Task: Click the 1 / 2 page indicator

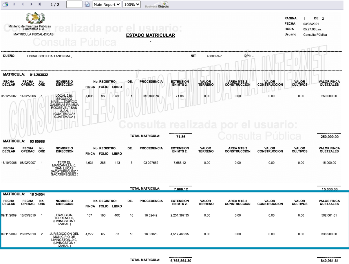Action: 55,5
